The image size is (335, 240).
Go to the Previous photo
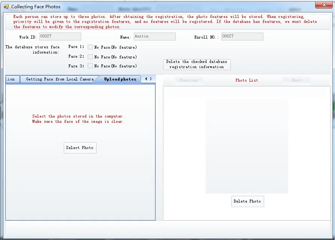[x=188, y=80]
